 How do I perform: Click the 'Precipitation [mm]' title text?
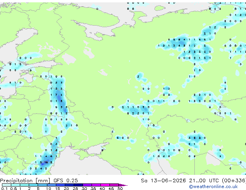pos(25,181)
